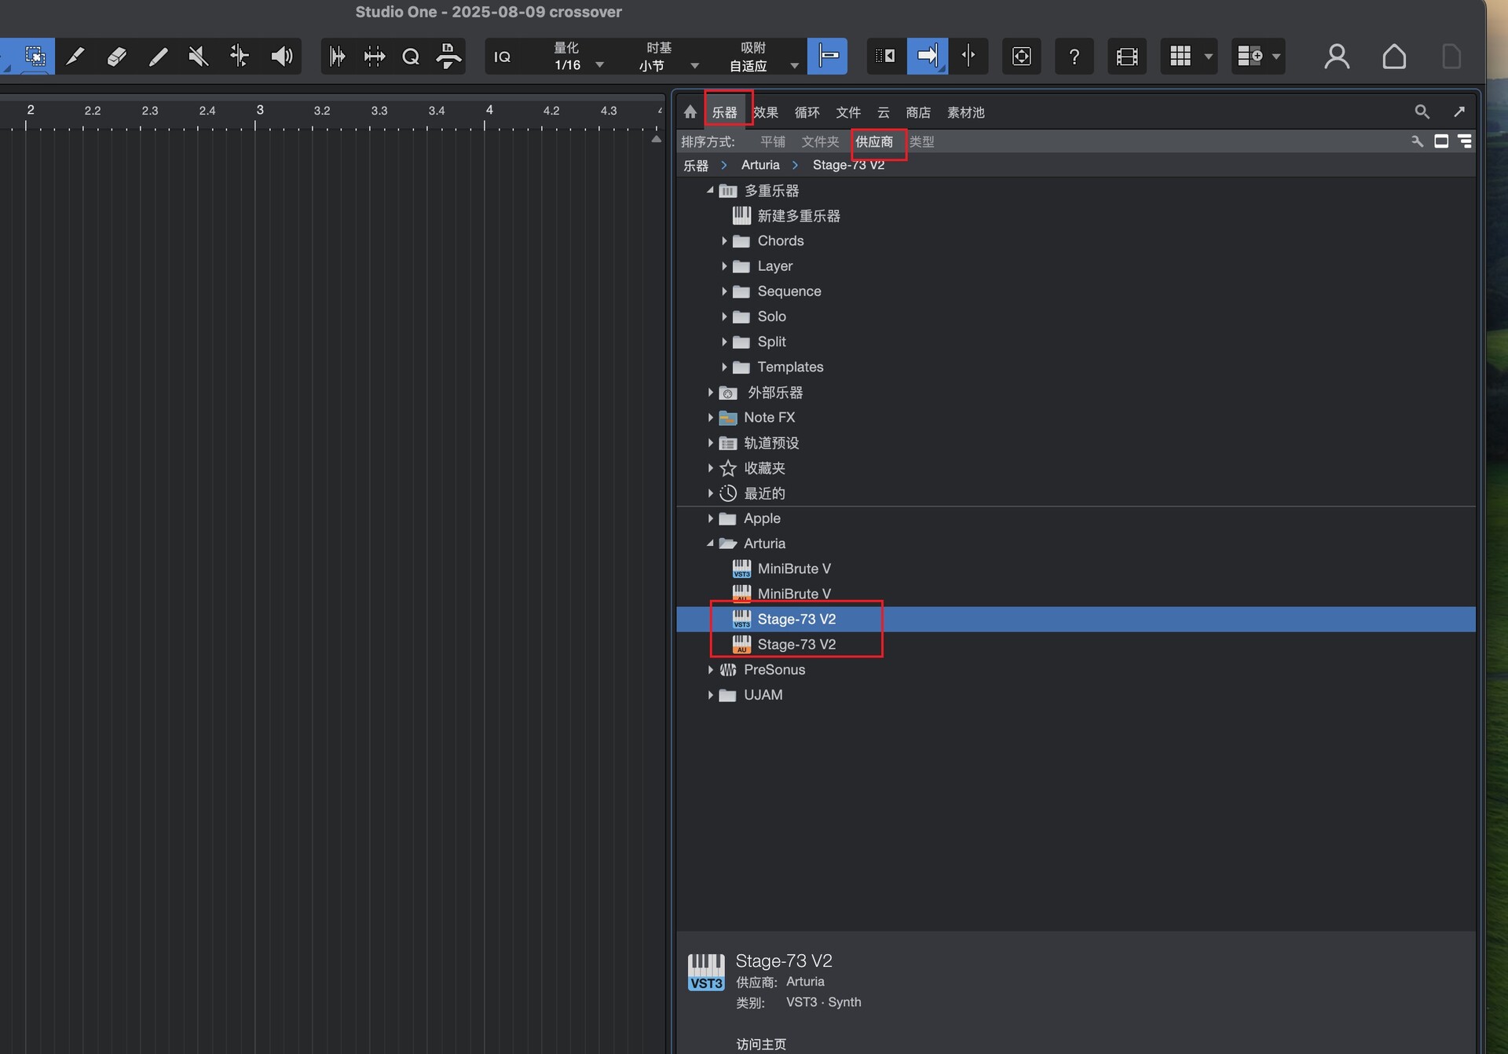
Task: Go to the Start page home icon
Action: click(1394, 56)
